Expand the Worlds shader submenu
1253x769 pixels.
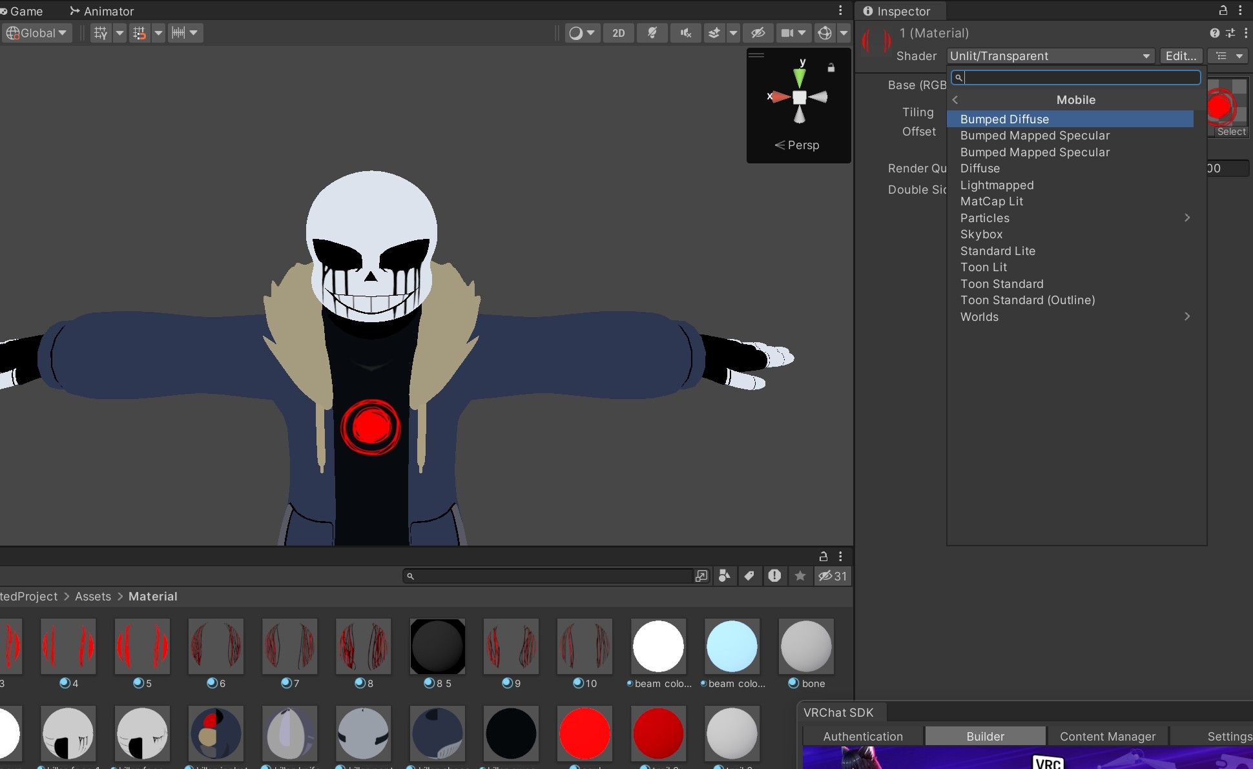[x=1070, y=317]
